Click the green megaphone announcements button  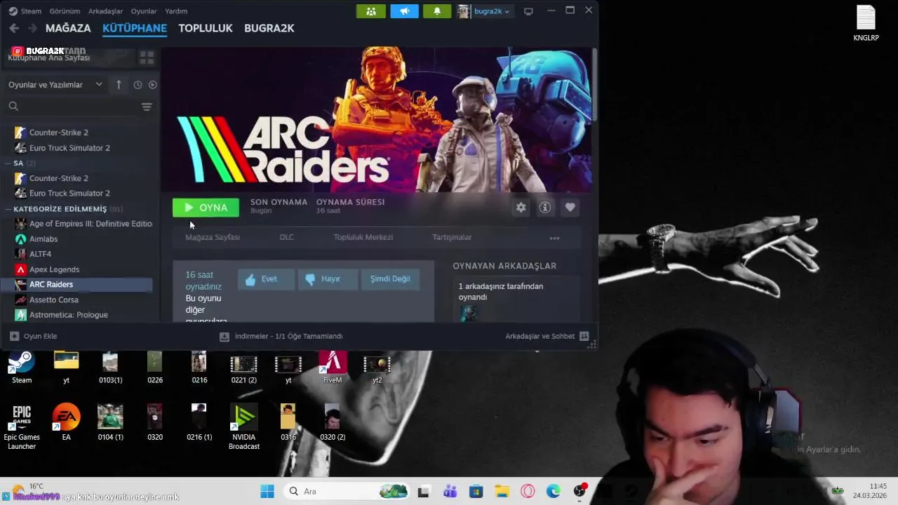click(404, 11)
